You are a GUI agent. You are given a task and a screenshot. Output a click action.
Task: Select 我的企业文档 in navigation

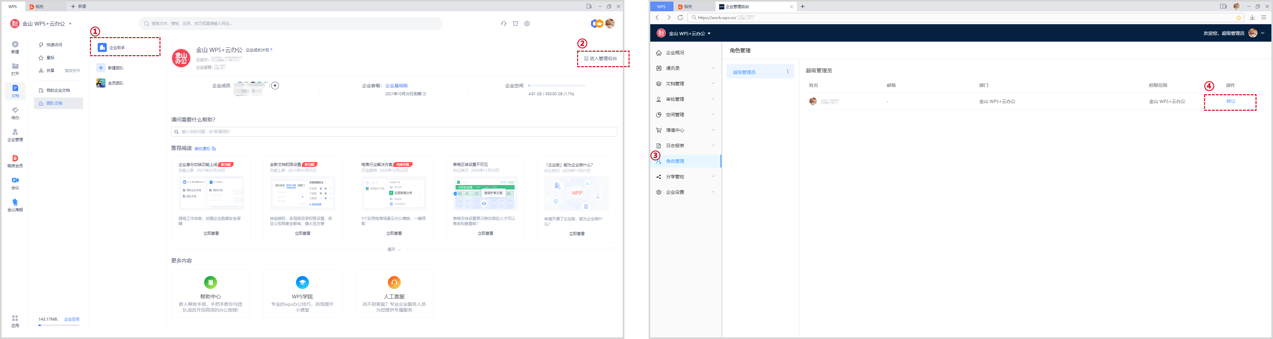click(x=59, y=90)
